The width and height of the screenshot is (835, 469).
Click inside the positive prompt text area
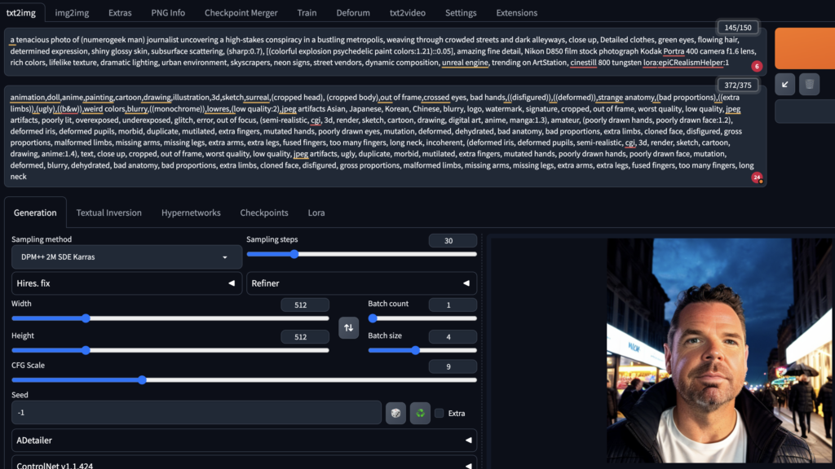coord(385,51)
